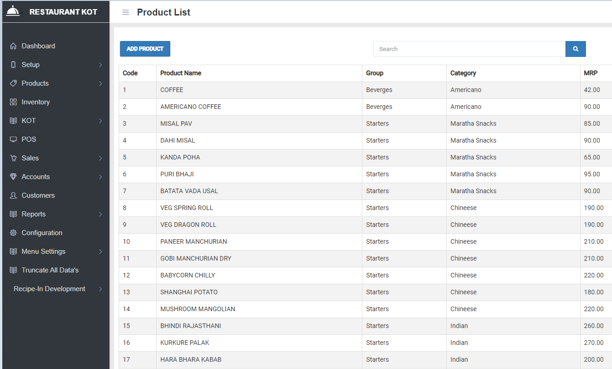Screen dimensions: 612x369
Task: Click the Customers person icon
Action: tap(13, 195)
